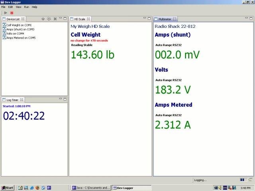Image resolution: width=255 pixels, height=191 pixels.
Task: Maximize the Device List panel
Action: (x=65, y=19)
